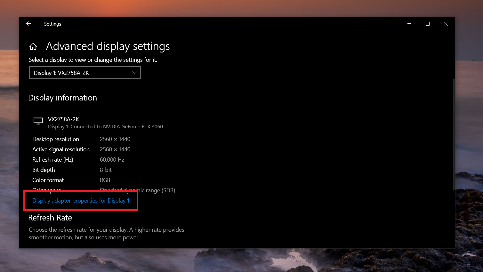Click the Desktop resolution value 2560 × 1440
The image size is (483, 272).
[x=115, y=139]
